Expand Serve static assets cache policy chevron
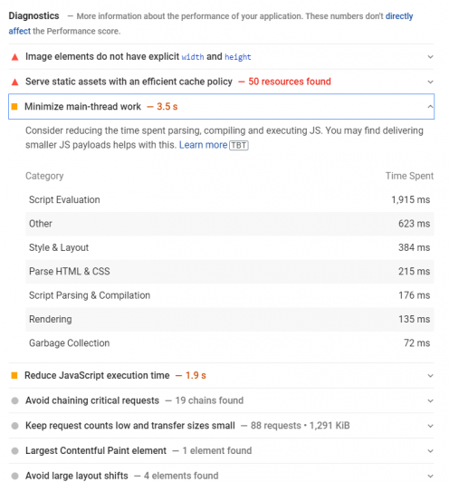 (431, 82)
